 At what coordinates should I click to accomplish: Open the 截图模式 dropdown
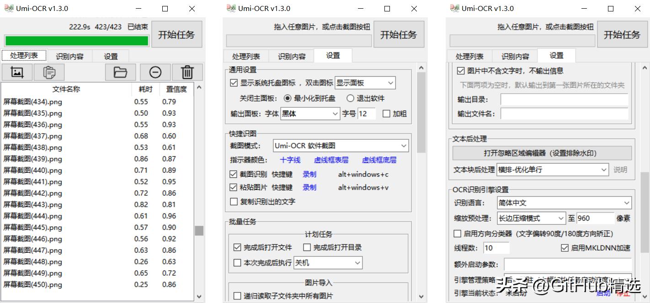[340, 145]
